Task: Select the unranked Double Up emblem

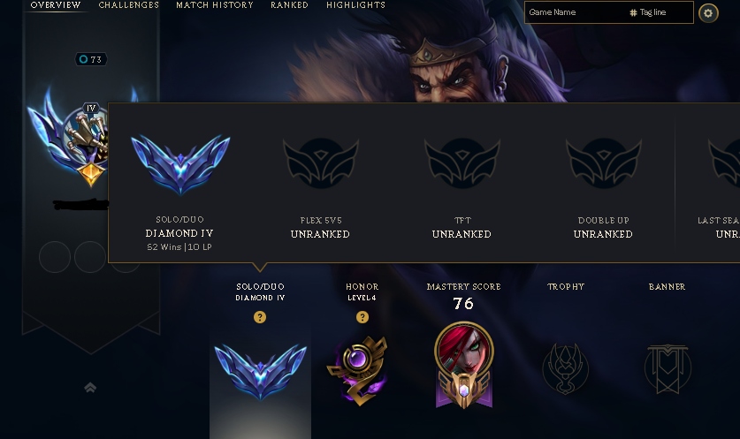Action: click(x=604, y=163)
